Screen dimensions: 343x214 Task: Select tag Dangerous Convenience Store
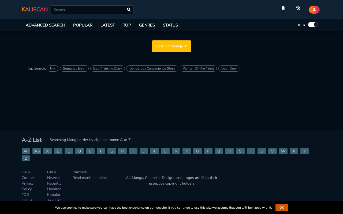pyautogui.click(x=152, y=68)
